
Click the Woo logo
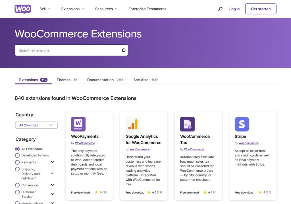22,9
